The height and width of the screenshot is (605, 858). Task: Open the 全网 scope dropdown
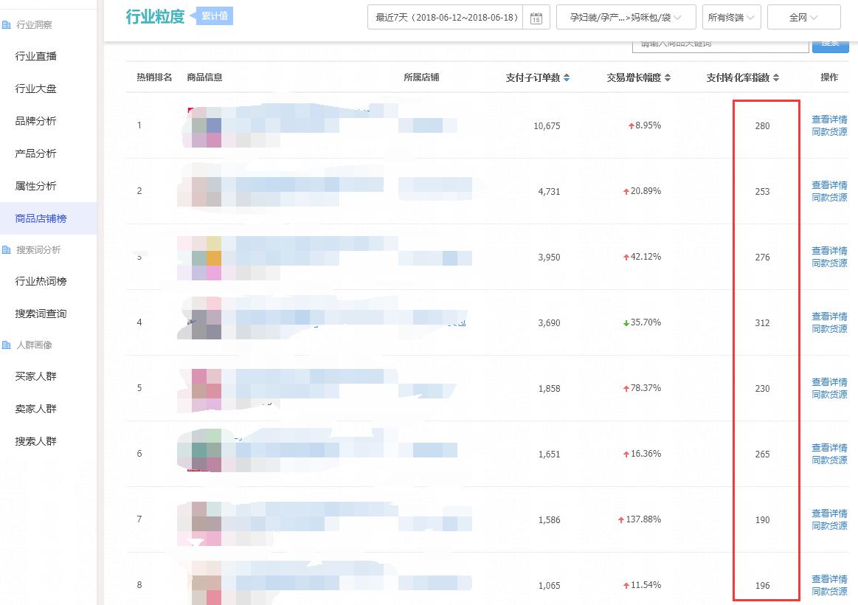pyautogui.click(x=803, y=18)
